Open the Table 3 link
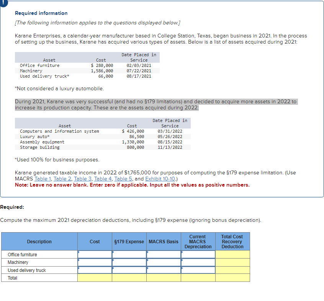Image resolution: width=324 pixels, height=301 pixels. (83, 179)
